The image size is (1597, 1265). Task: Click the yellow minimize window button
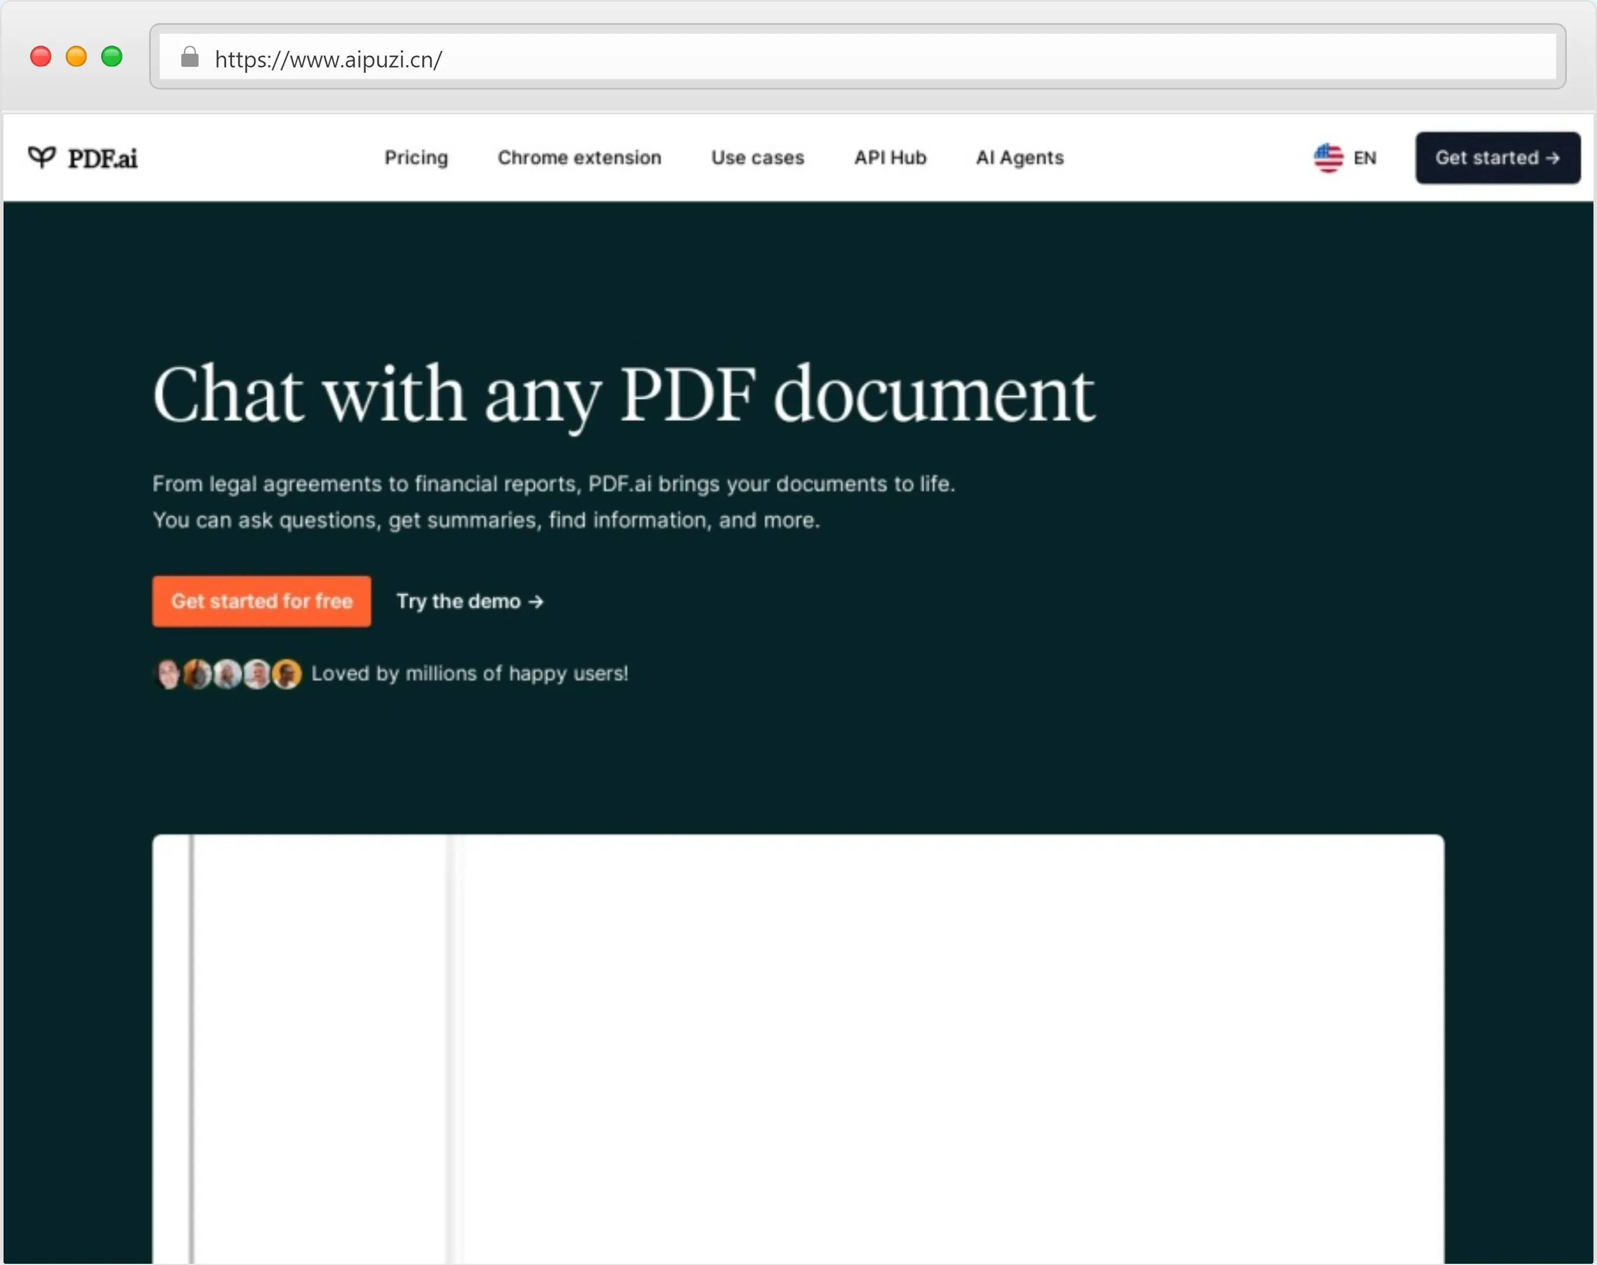coord(76,56)
